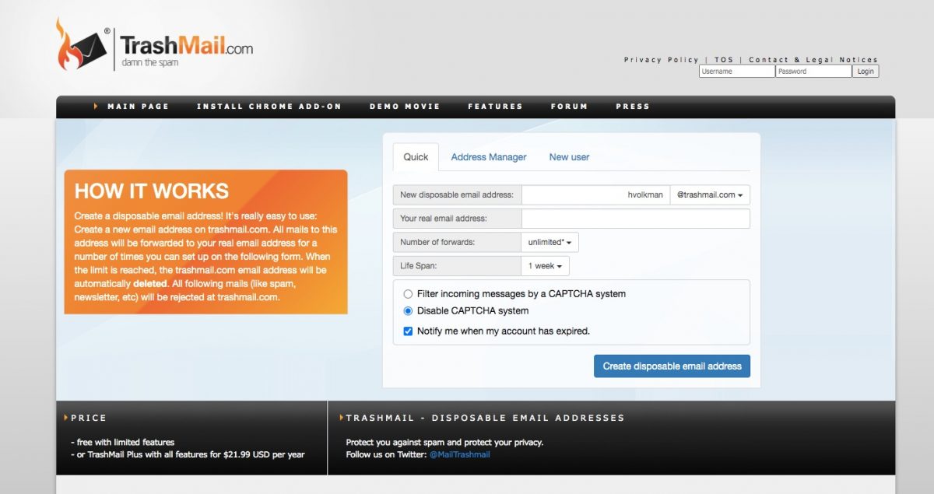The height and width of the screenshot is (494, 934).
Task: Expand the Number of forwards dropdown
Action: pyautogui.click(x=550, y=243)
